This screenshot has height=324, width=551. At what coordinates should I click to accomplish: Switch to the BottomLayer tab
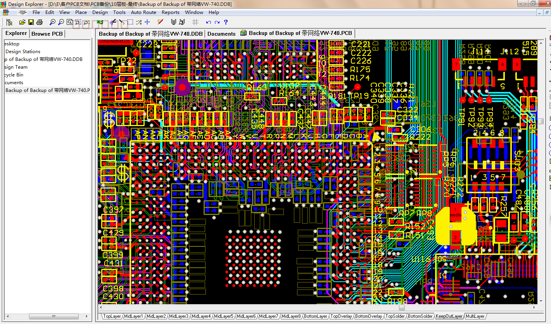315,316
